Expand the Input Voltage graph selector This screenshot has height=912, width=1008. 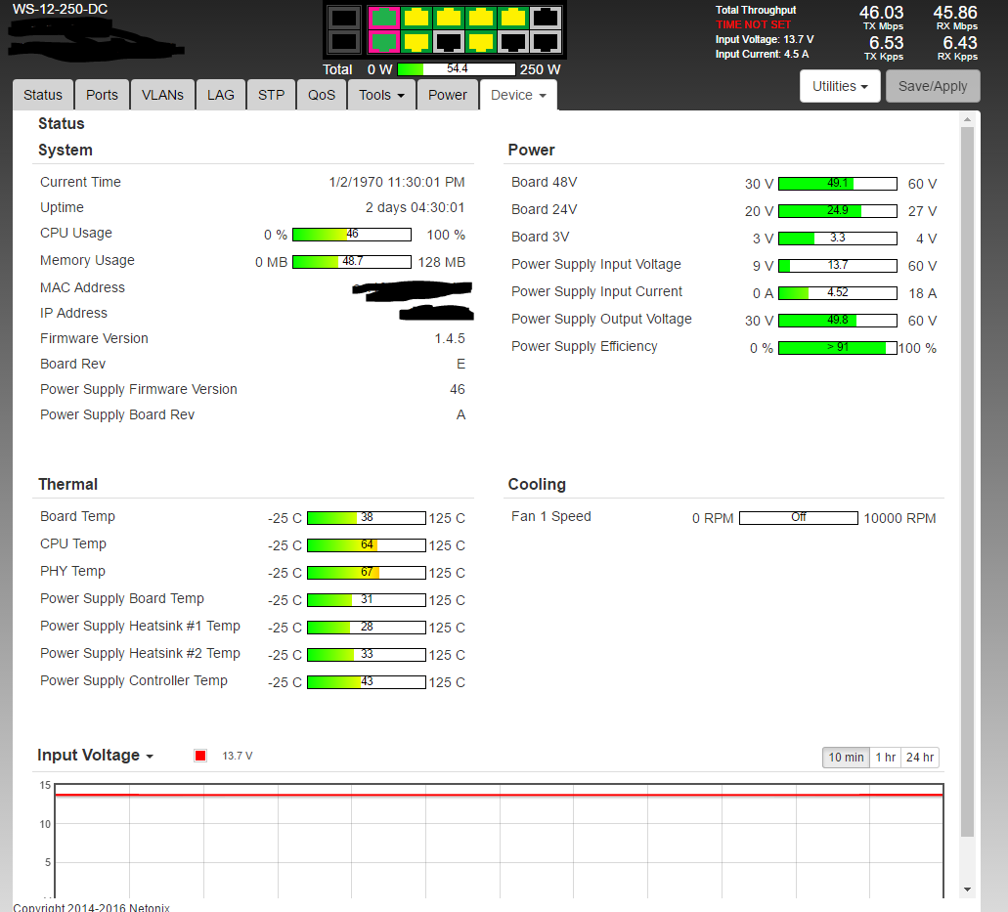[95, 756]
